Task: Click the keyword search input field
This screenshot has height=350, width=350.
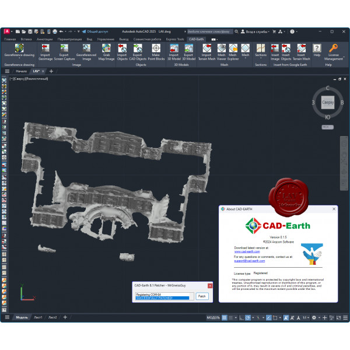Action: pos(210,32)
